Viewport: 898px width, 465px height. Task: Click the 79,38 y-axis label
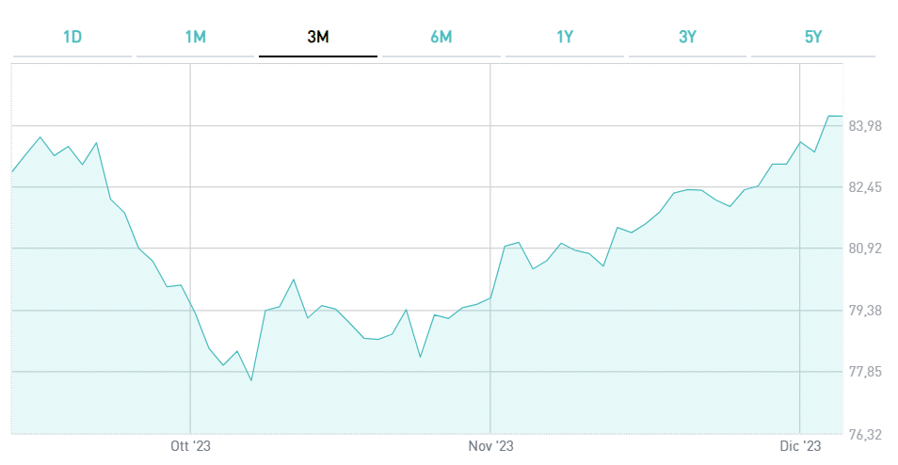click(865, 311)
